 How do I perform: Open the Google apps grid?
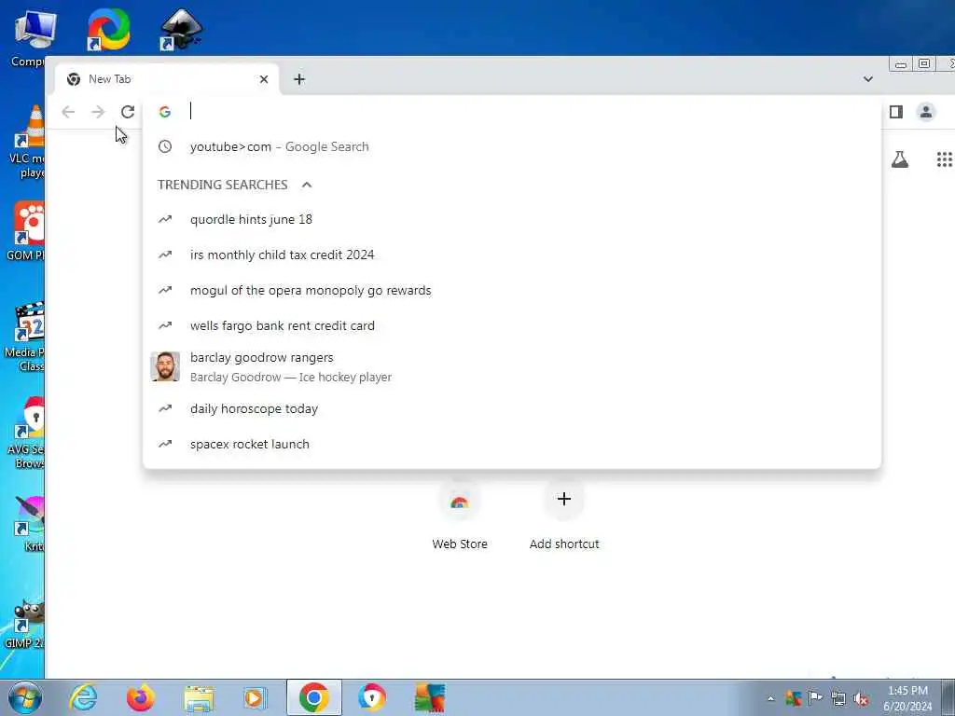[x=944, y=159]
